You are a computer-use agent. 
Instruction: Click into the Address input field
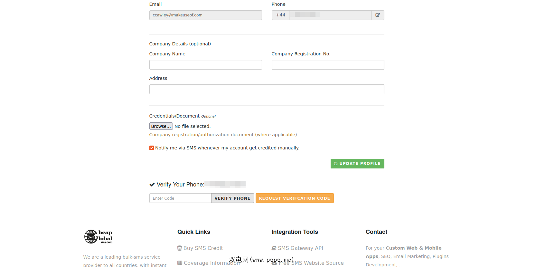[x=267, y=89]
